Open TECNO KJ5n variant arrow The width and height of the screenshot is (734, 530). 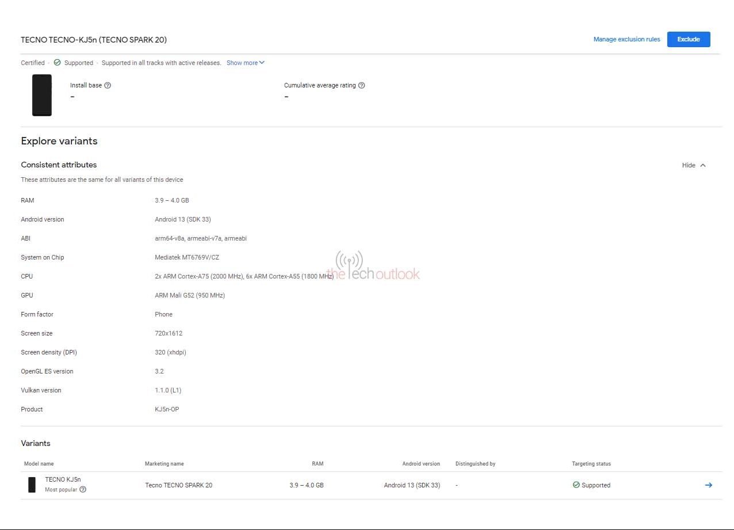[708, 485]
